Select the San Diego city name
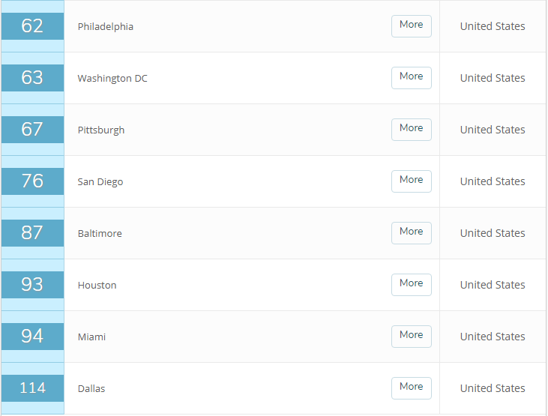This screenshot has width=548, height=416. 100,181
